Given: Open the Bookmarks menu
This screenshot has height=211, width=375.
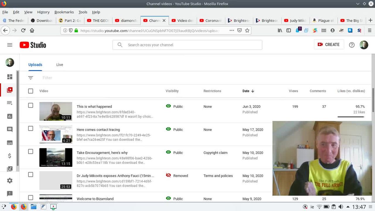Looking at the screenshot, I should coord(64,12).
